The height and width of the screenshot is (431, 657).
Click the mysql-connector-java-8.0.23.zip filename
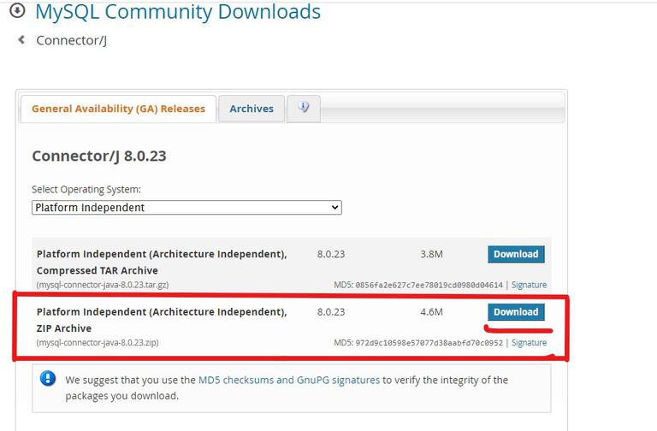pyautogui.click(x=98, y=343)
